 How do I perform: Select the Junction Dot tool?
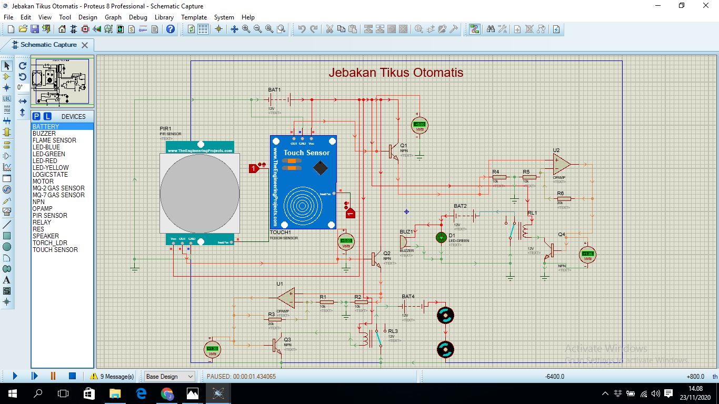click(x=7, y=88)
